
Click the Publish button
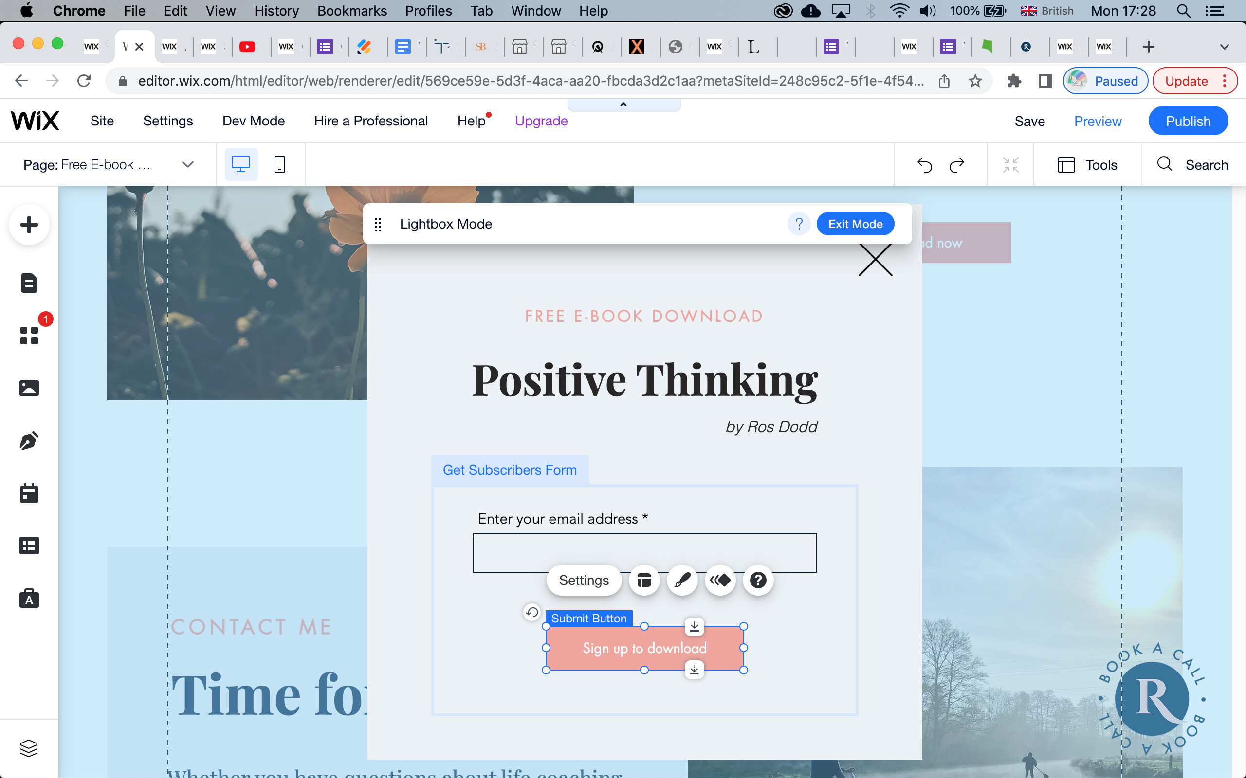[x=1188, y=121]
